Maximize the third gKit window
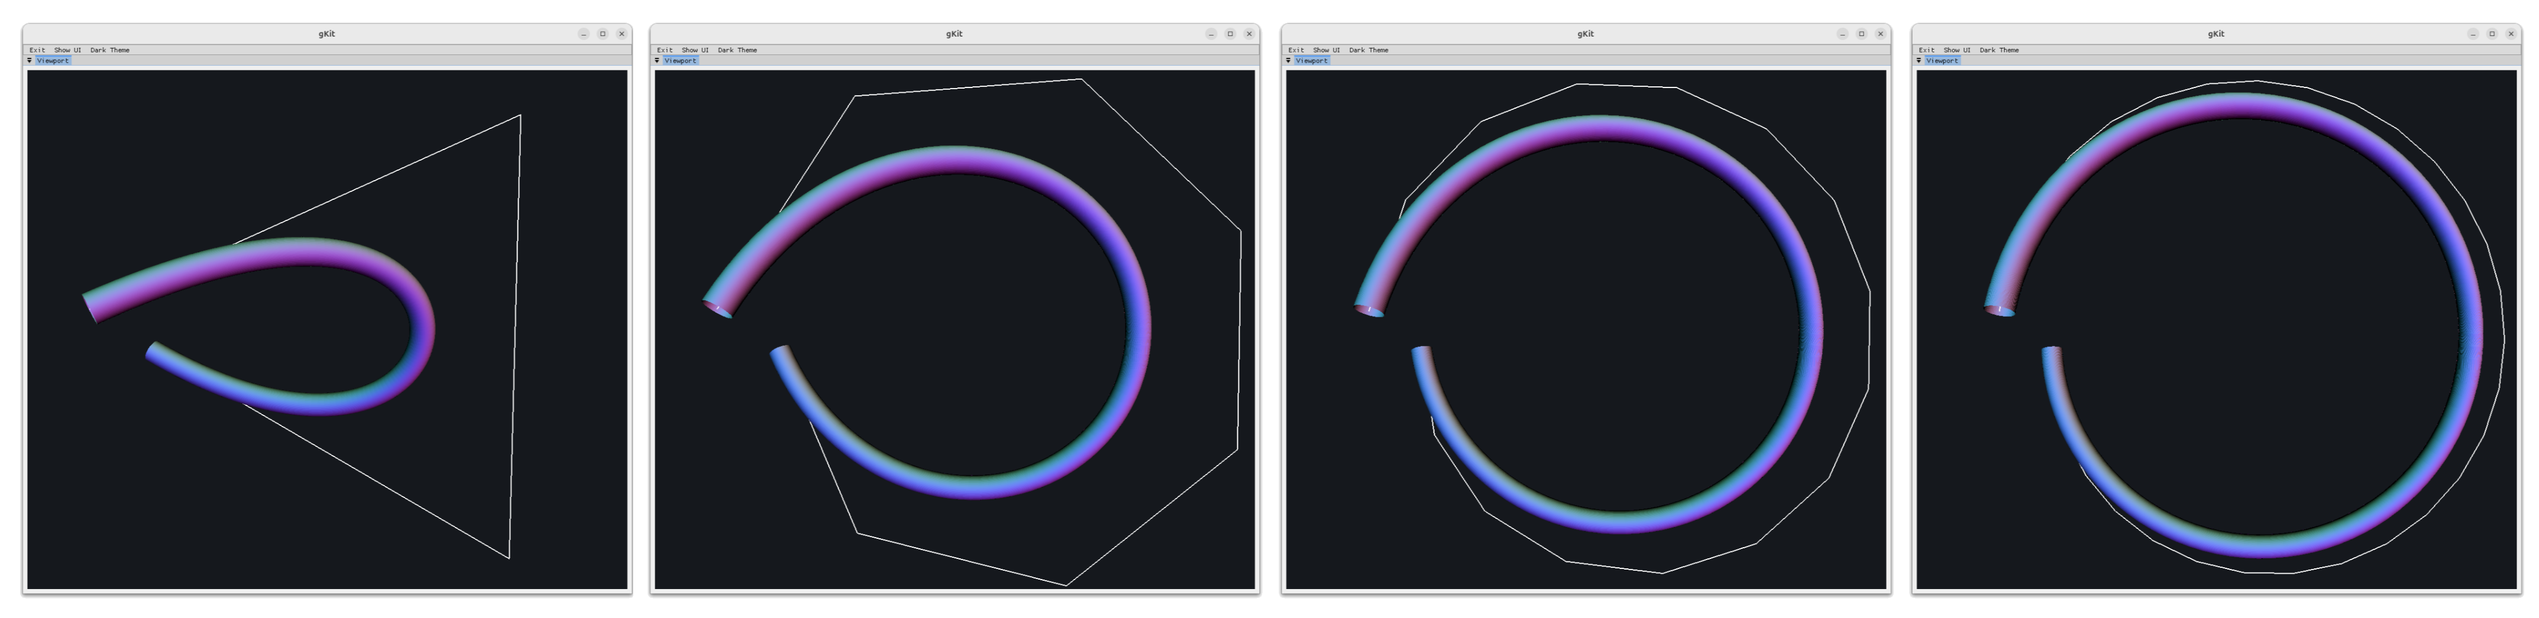This screenshot has width=2539, height=618. (1862, 34)
